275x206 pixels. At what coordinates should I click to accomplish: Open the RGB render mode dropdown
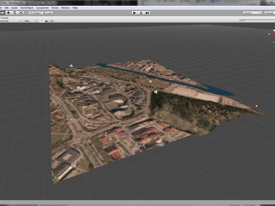pyautogui.click(x=30, y=21)
